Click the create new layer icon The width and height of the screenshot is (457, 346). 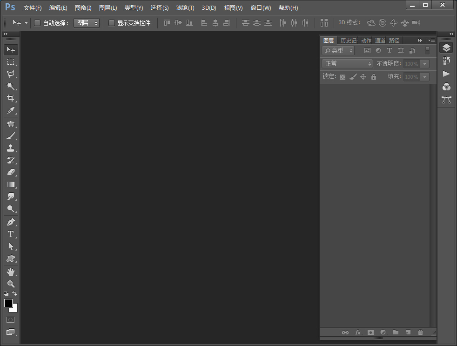tap(408, 332)
